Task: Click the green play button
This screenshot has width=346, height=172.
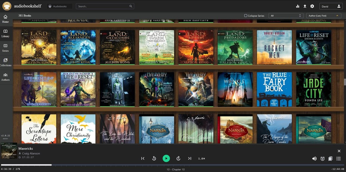Action: (x=166, y=158)
